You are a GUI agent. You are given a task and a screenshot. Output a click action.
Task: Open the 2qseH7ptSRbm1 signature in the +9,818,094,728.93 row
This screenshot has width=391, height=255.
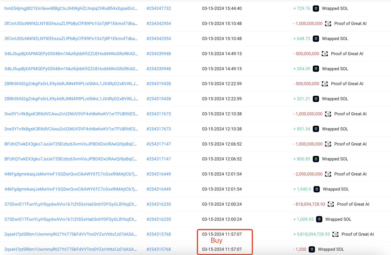pos(71,234)
